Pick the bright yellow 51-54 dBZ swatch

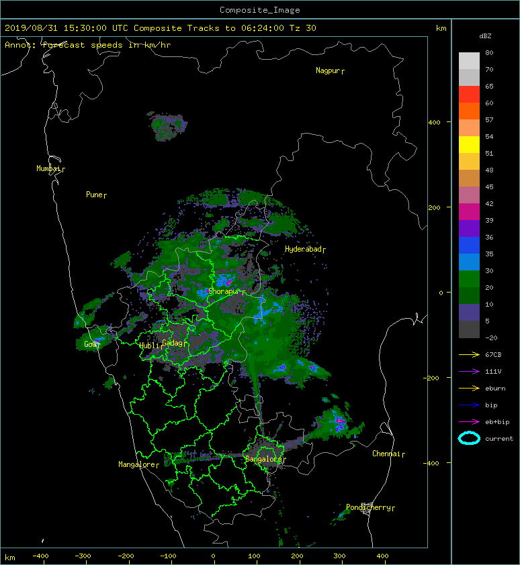point(469,144)
